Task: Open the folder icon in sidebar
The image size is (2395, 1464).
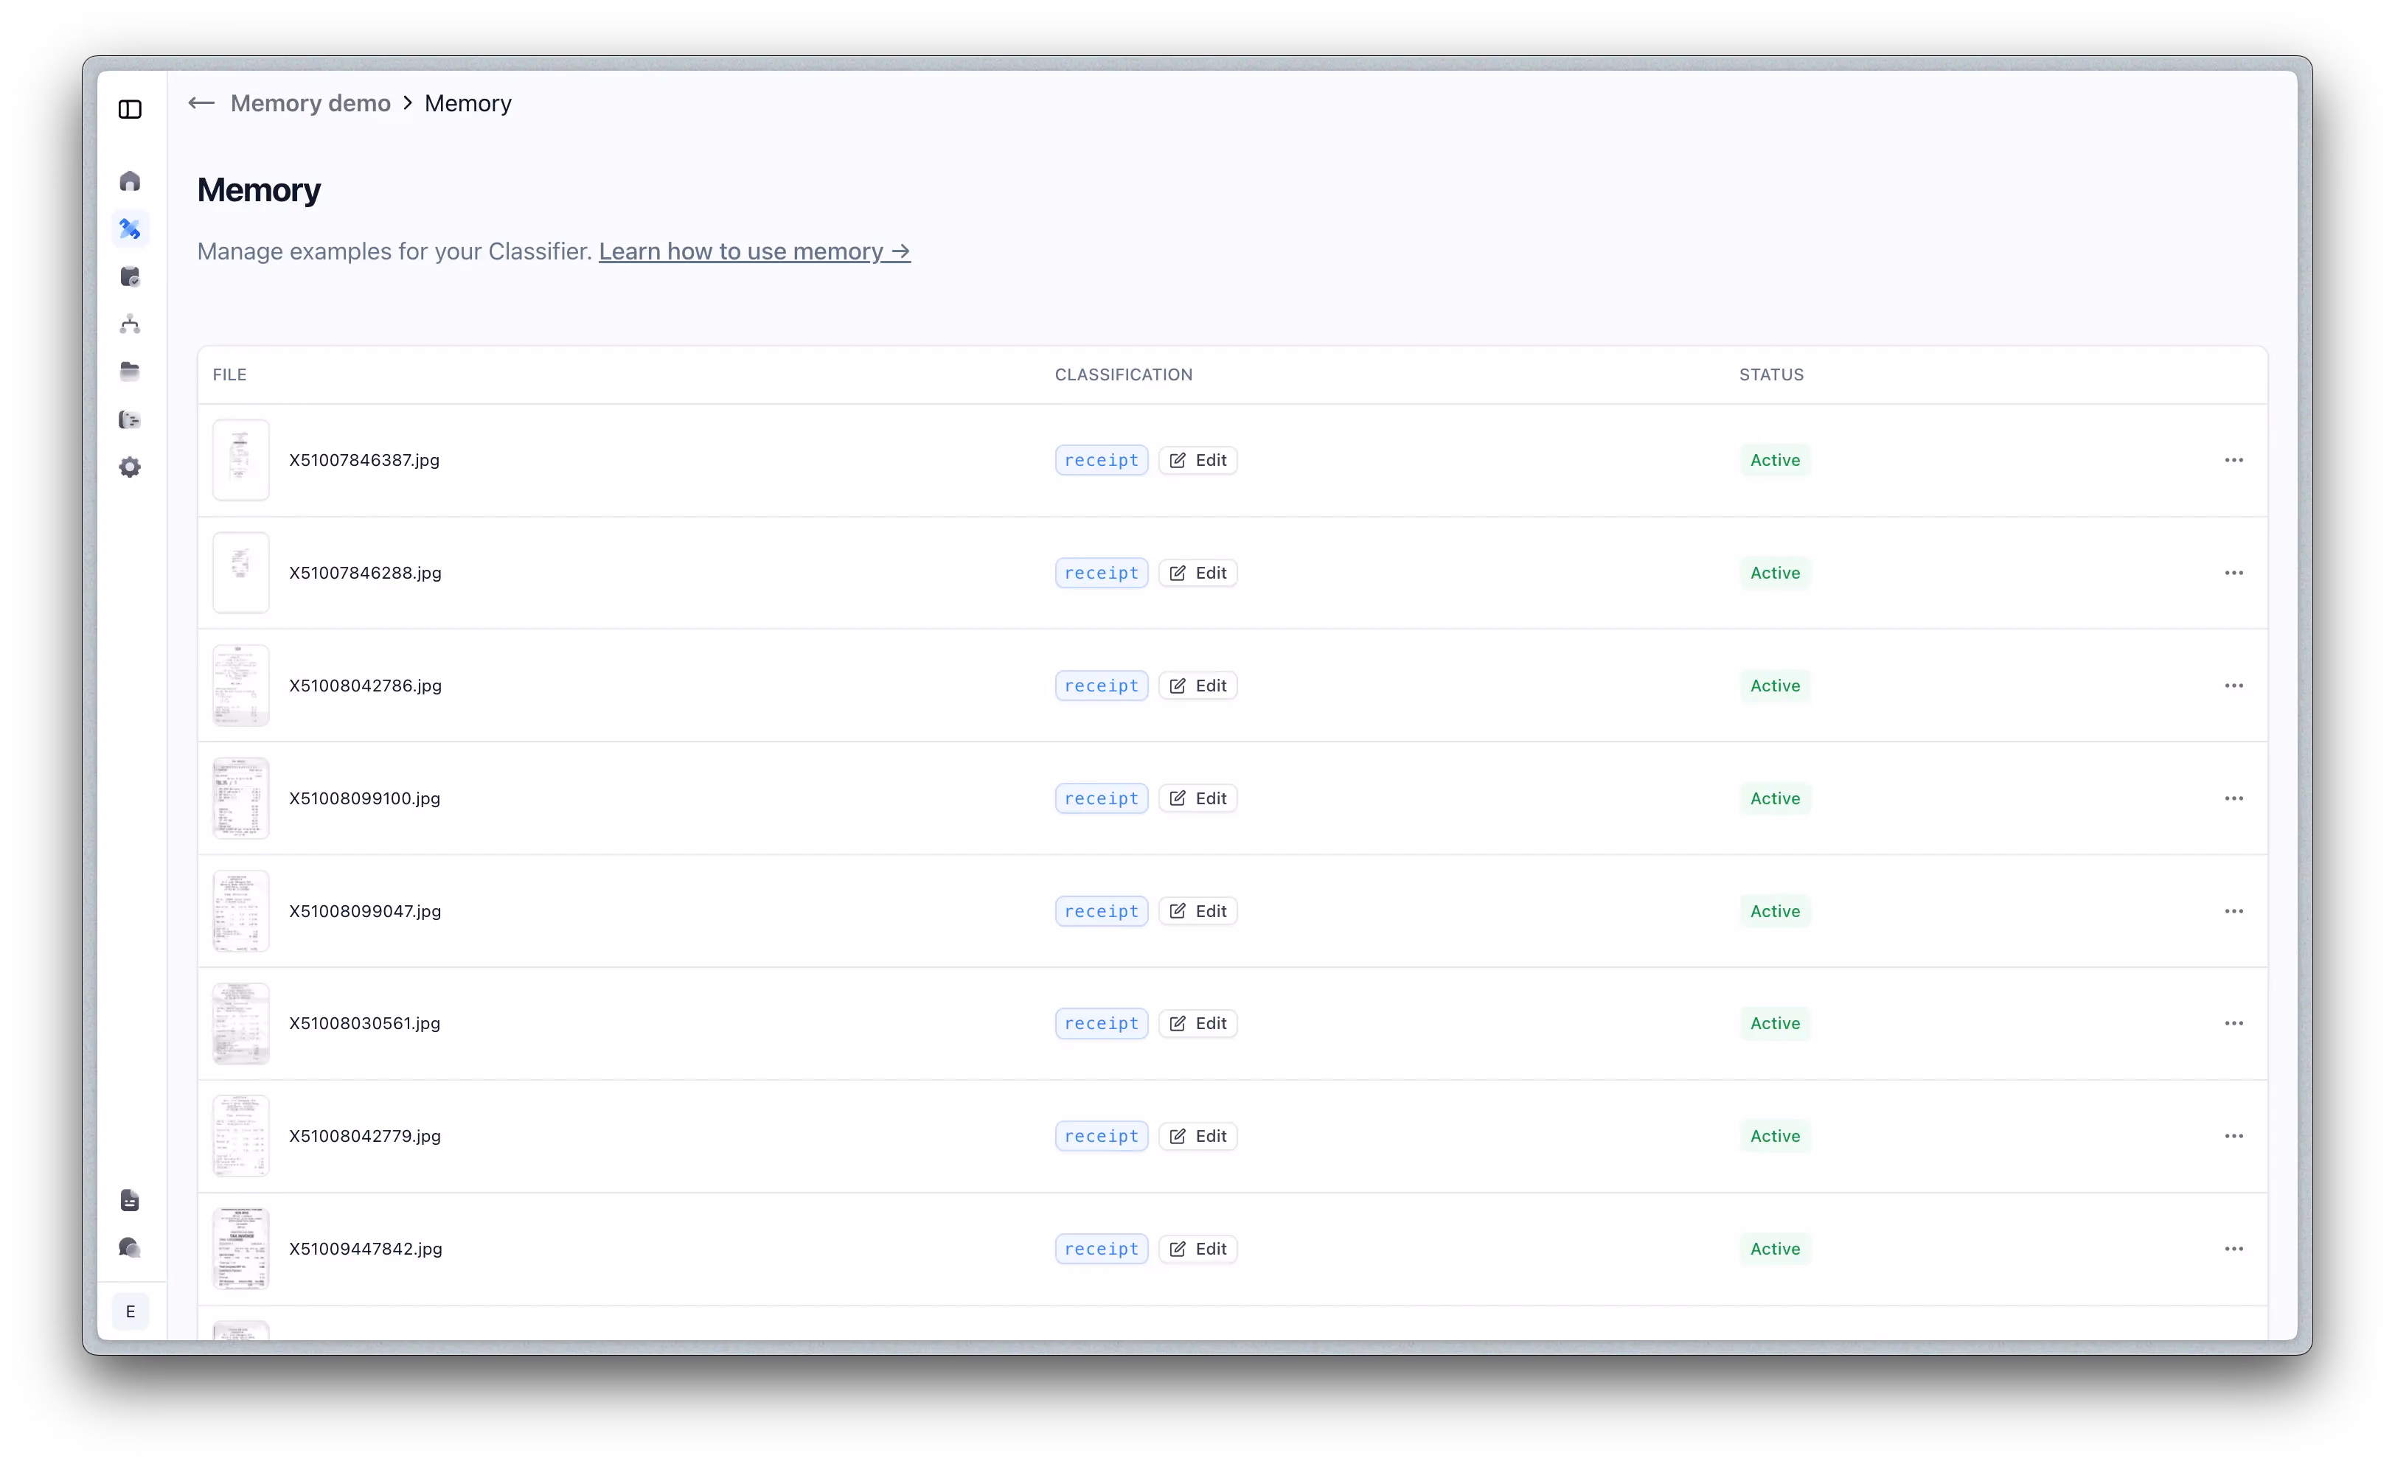Action: click(131, 371)
